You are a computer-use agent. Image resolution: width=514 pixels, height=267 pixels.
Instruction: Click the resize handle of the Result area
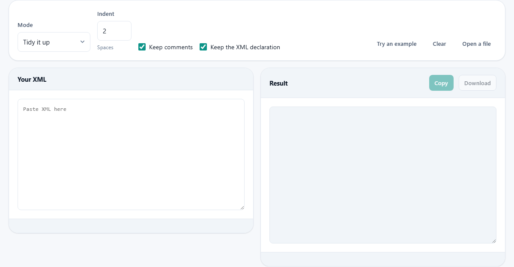coord(494,241)
